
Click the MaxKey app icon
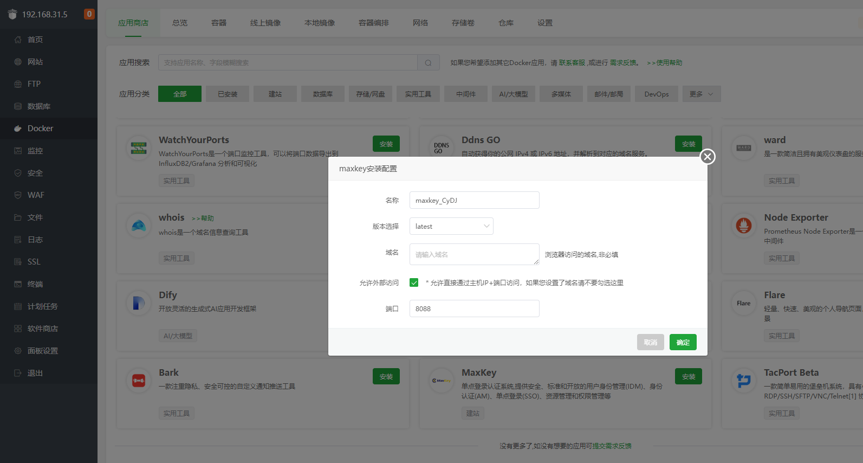pos(442,380)
